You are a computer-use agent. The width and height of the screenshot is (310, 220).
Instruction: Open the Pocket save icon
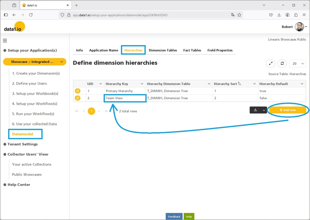click(271, 15)
